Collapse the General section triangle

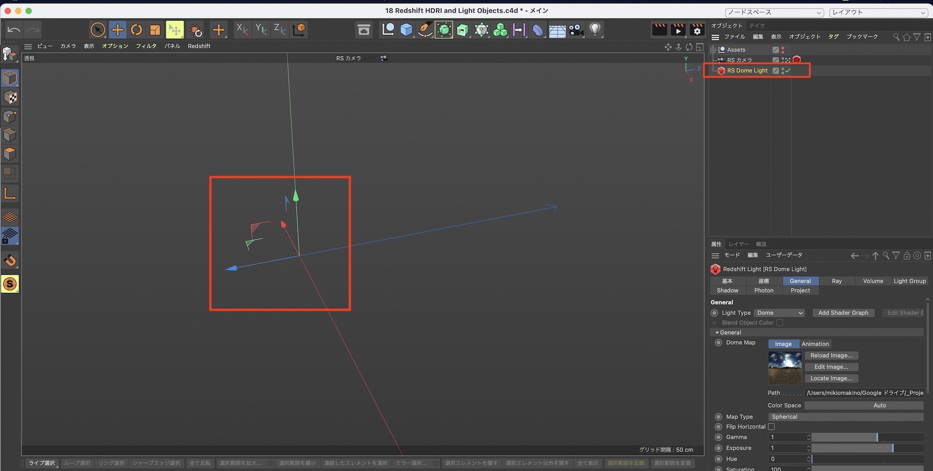click(x=717, y=333)
